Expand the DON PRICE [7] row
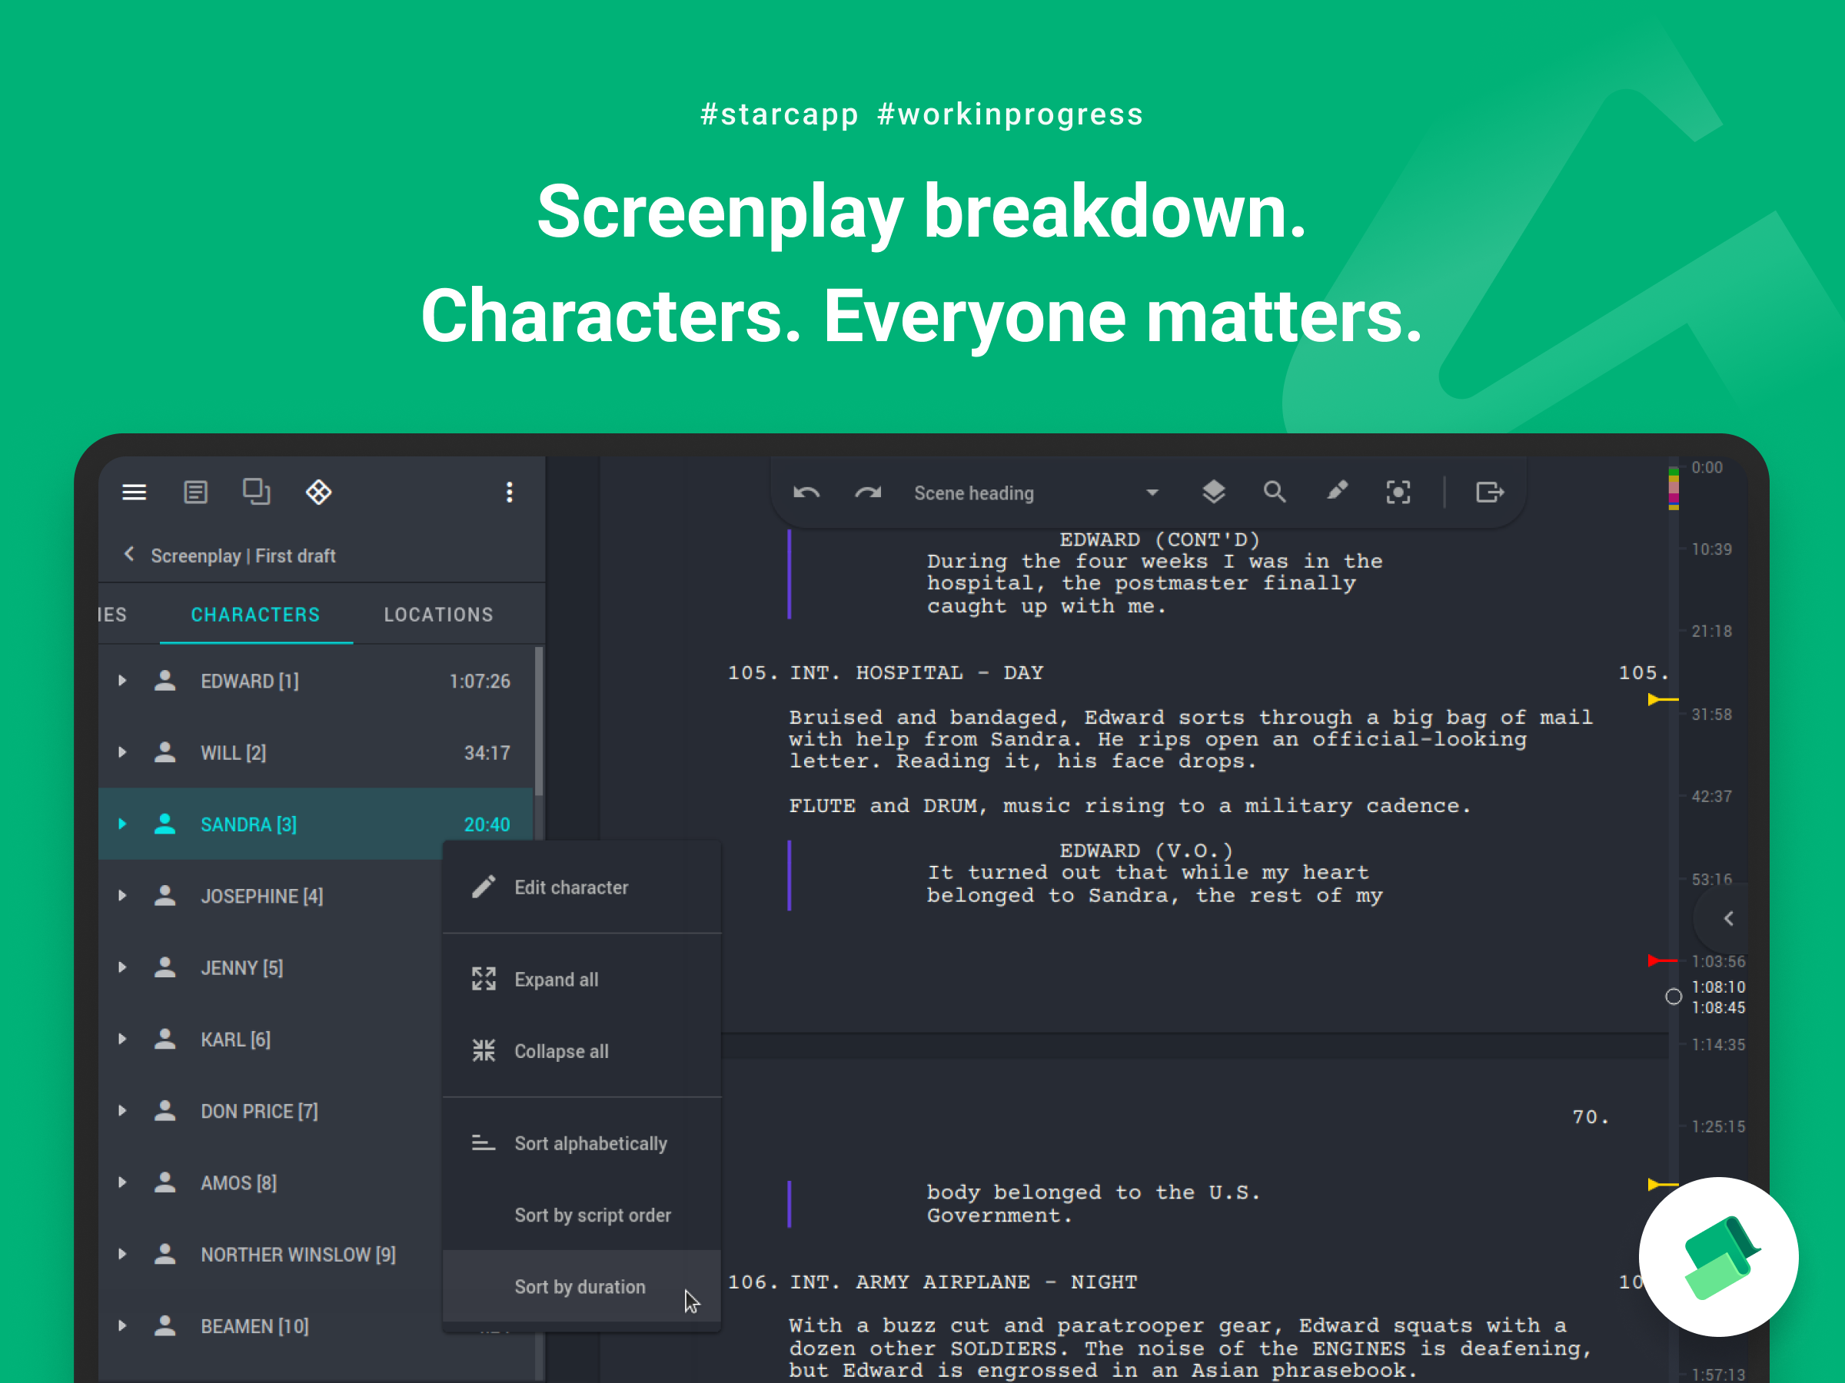The width and height of the screenshot is (1845, 1383). 122,1111
